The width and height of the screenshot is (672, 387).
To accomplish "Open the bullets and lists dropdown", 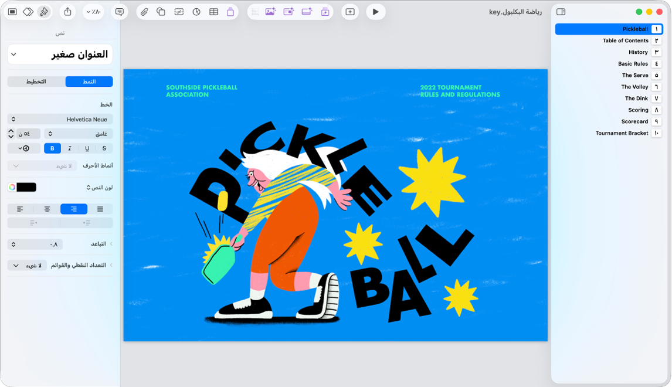I will pos(27,265).
